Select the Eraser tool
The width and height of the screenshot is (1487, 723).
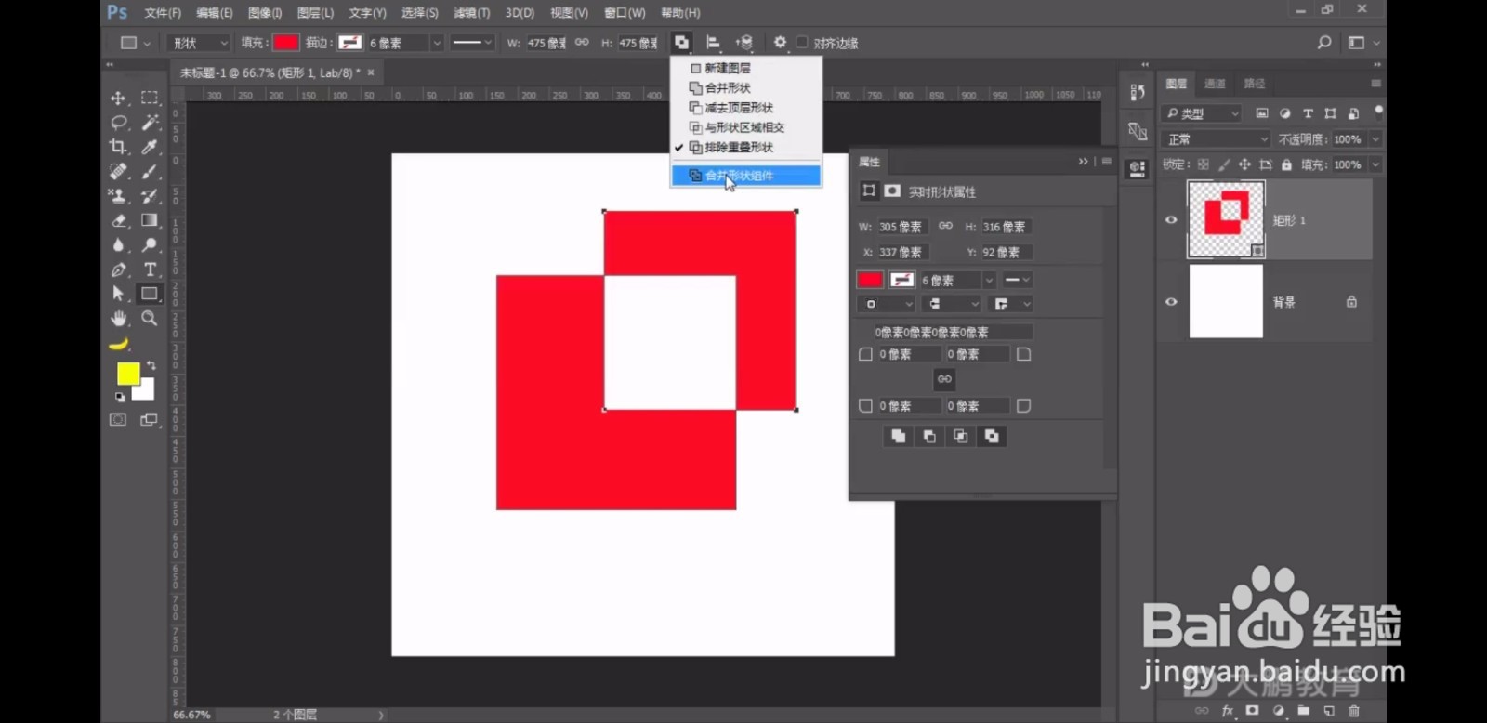point(118,220)
